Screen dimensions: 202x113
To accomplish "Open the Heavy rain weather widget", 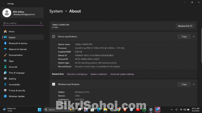I will coord(10,110).
